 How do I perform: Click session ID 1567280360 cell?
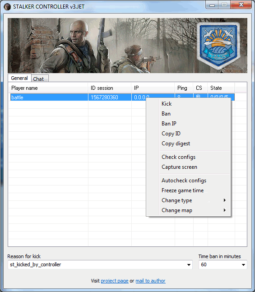[110, 97]
